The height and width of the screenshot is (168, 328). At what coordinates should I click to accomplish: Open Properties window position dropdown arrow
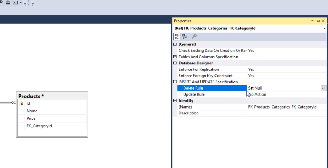coord(312,21)
